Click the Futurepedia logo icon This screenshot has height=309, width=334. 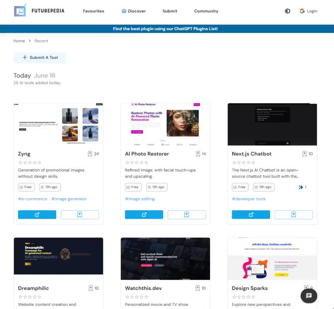20,10
